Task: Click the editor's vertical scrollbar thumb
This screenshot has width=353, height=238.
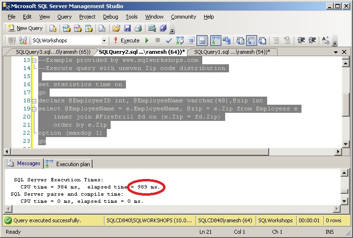Action: click(345, 105)
